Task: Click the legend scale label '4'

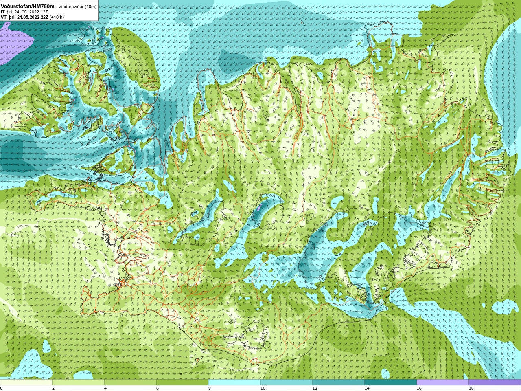Action: (105, 388)
